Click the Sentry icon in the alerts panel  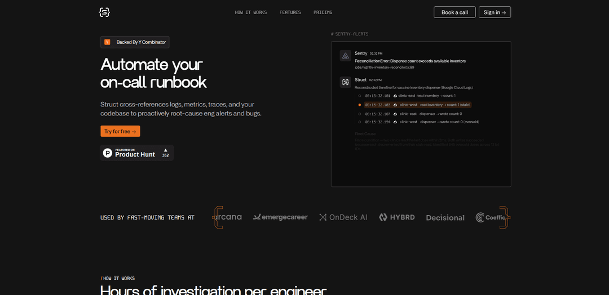click(x=345, y=55)
